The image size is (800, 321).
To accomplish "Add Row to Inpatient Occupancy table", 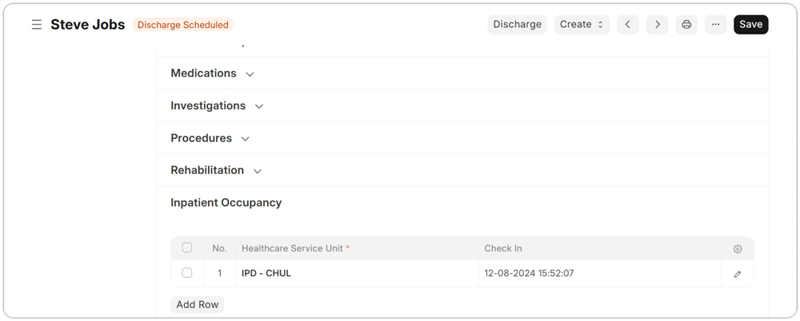I will [x=198, y=305].
